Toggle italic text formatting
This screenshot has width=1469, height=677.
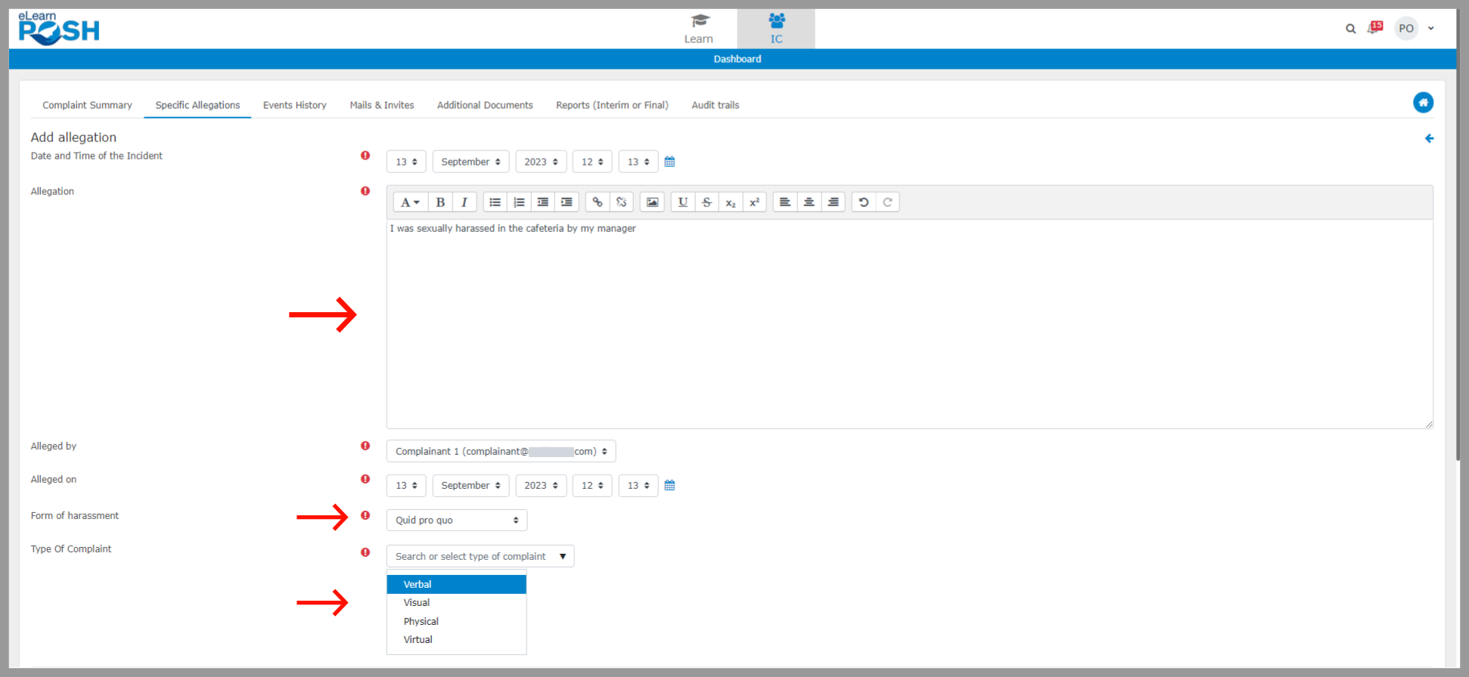[464, 202]
